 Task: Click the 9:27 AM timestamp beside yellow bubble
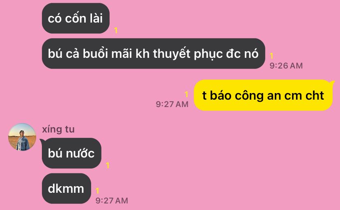coord(172,104)
